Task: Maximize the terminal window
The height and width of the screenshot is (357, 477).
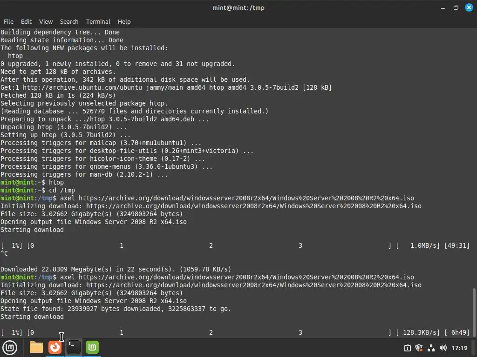Action: 456,7
